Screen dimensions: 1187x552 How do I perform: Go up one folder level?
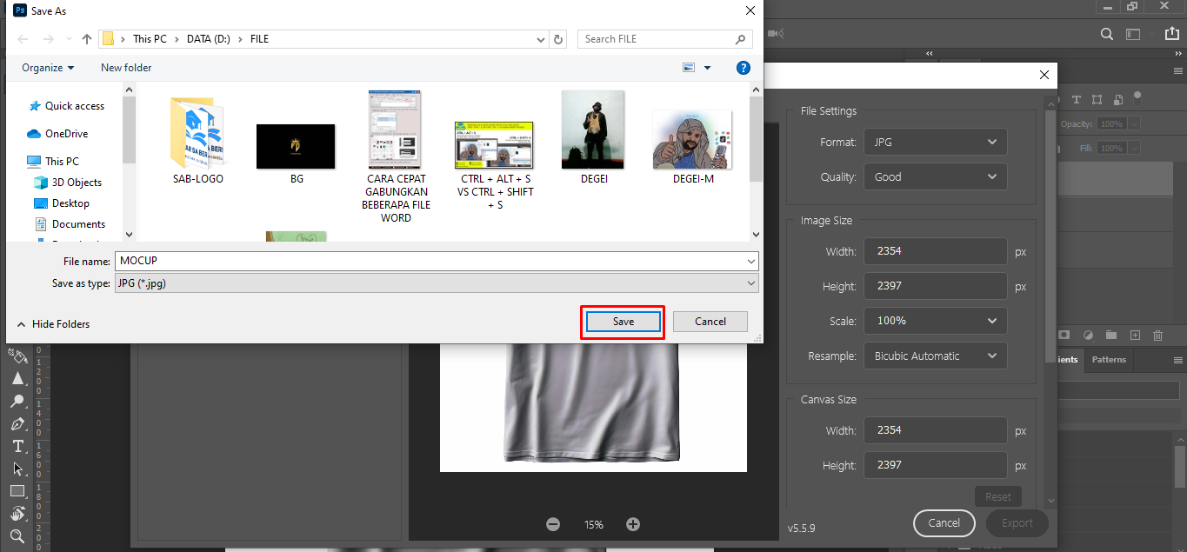[x=87, y=39]
